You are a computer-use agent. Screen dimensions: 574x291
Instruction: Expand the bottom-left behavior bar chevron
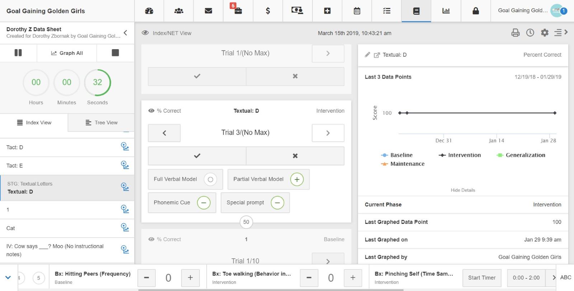pos(8,277)
